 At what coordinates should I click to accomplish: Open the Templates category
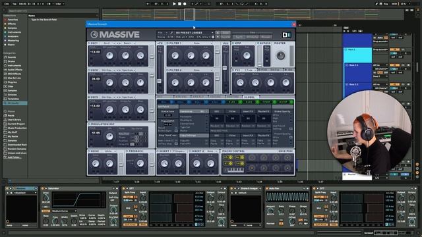click(x=13, y=99)
